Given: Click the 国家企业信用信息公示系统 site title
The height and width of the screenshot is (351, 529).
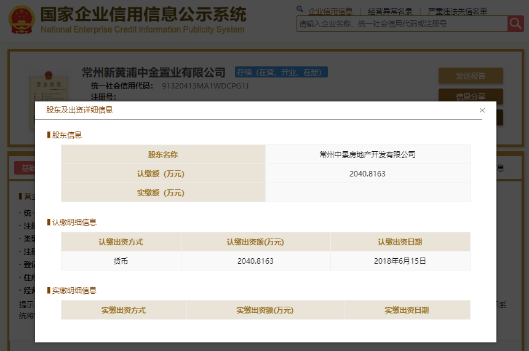Looking at the screenshot, I should tap(143, 15).
